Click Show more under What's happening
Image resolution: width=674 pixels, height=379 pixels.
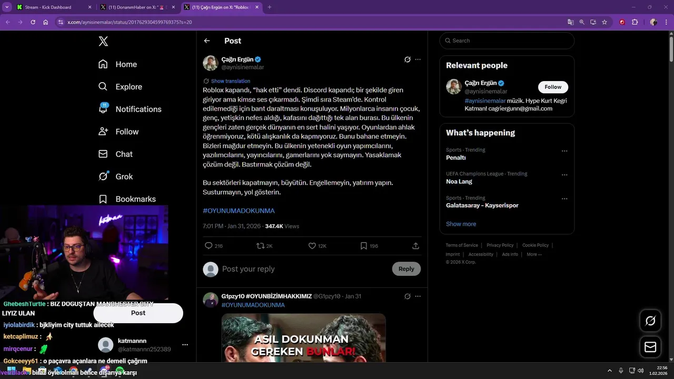point(461,224)
